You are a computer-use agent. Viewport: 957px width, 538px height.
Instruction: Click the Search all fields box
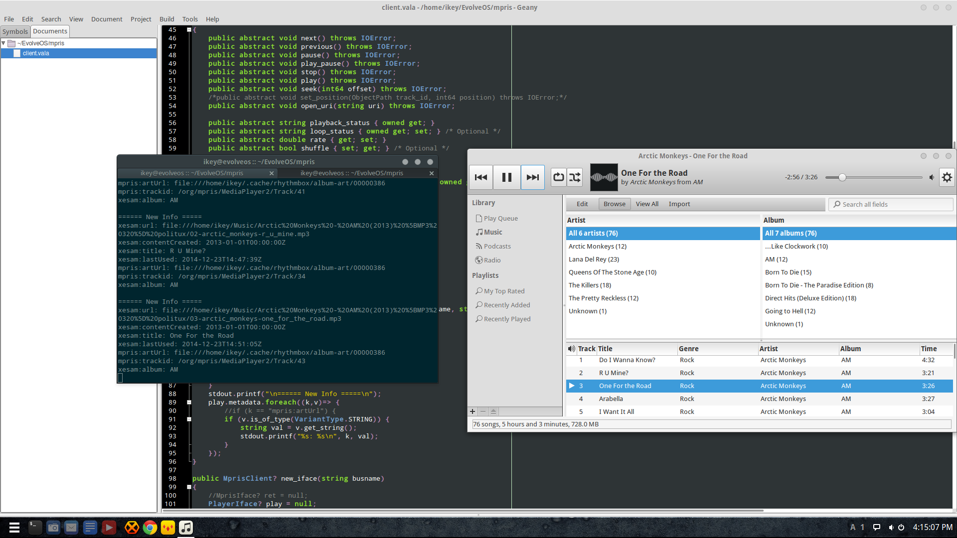pyautogui.click(x=891, y=204)
